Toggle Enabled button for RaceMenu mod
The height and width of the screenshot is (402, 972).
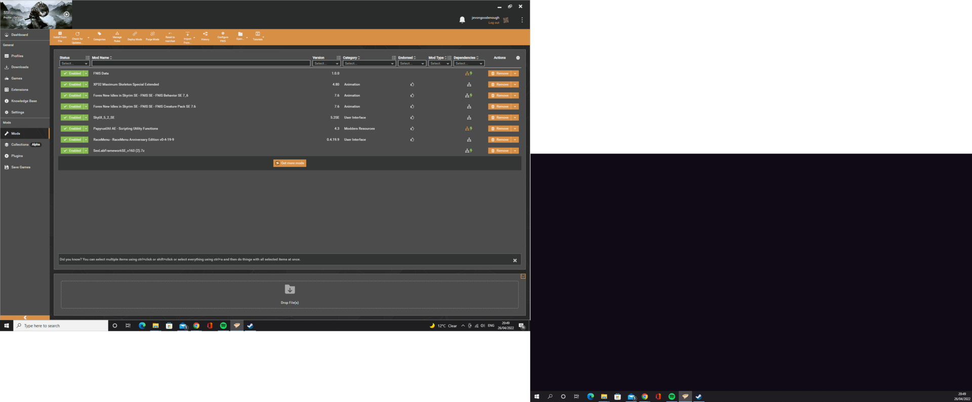click(x=72, y=140)
